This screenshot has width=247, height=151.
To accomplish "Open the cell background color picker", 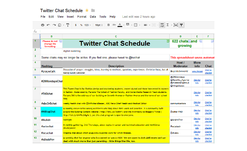I will (x=128, y=25).
